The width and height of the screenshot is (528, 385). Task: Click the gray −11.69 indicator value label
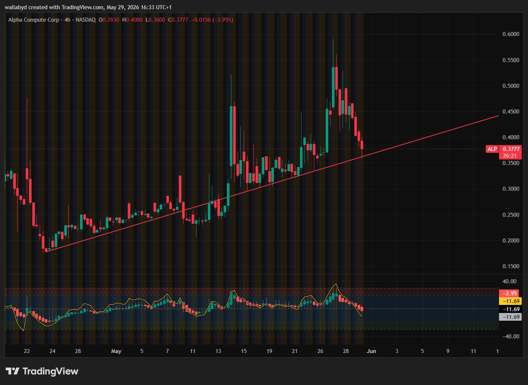[x=510, y=317]
